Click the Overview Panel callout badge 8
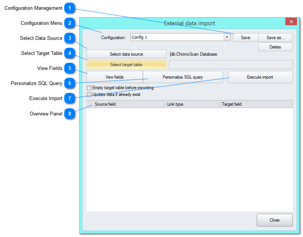 click(70, 114)
